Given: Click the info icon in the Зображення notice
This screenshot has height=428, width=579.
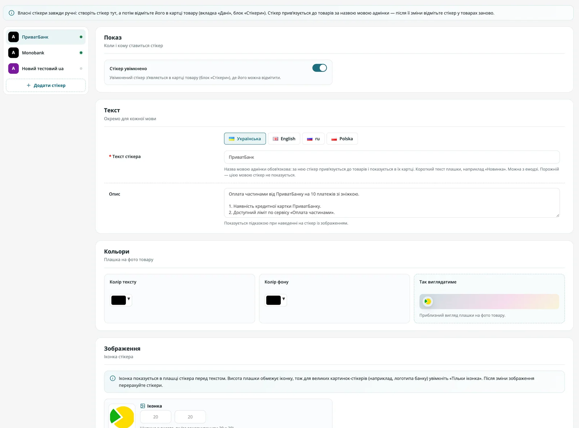Looking at the screenshot, I should 113,378.
